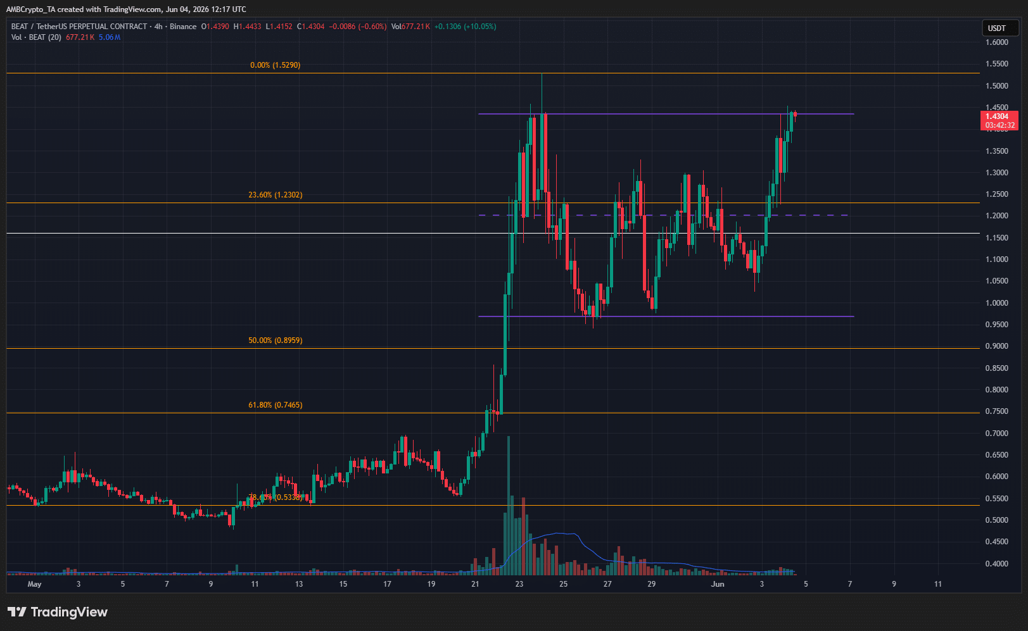Screen dimensions: 1028x631
Task: Click the 0.4500 price axis label
Action: (x=997, y=542)
